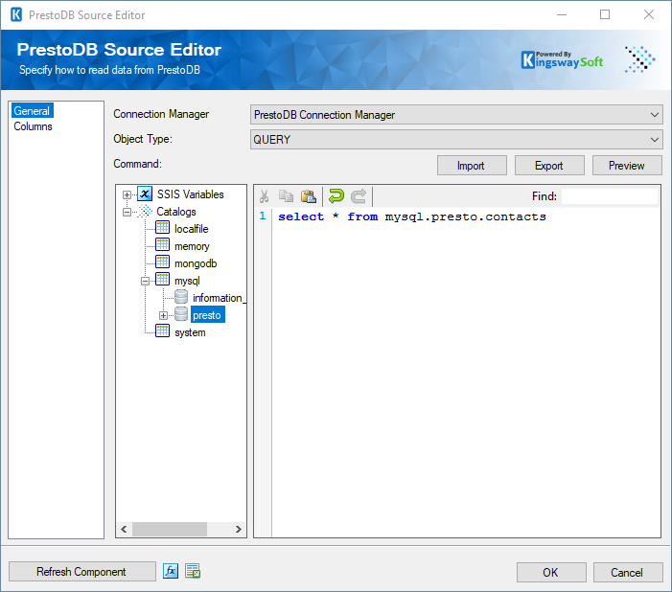Click the Export button

pyautogui.click(x=549, y=166)
